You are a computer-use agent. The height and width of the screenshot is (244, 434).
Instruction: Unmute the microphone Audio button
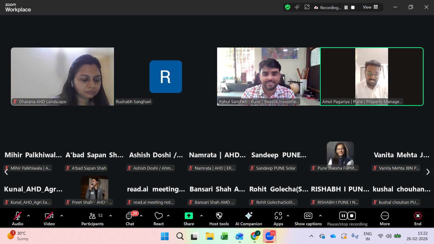click(x=18, y=218)
